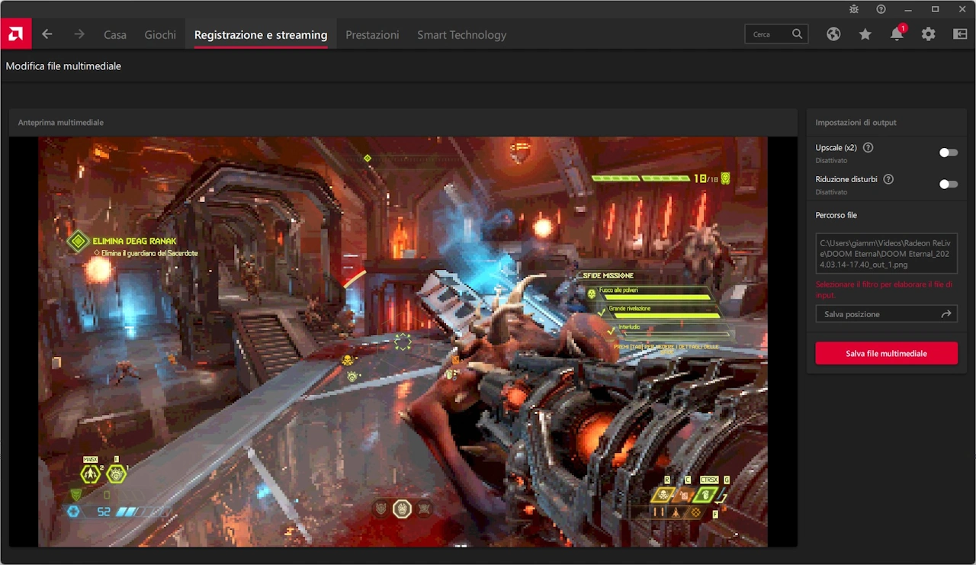This screenshot has height=565, width=976.
Task: Open the Giochi tab
Action: pos(160,34)
